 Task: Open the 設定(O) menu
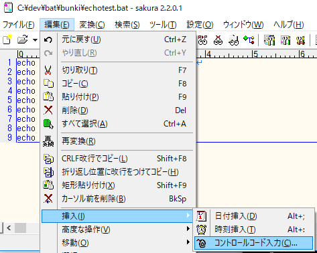pos(200,25)
